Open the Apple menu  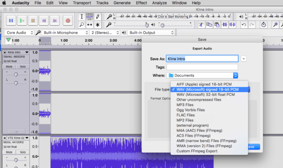point(4,3)
